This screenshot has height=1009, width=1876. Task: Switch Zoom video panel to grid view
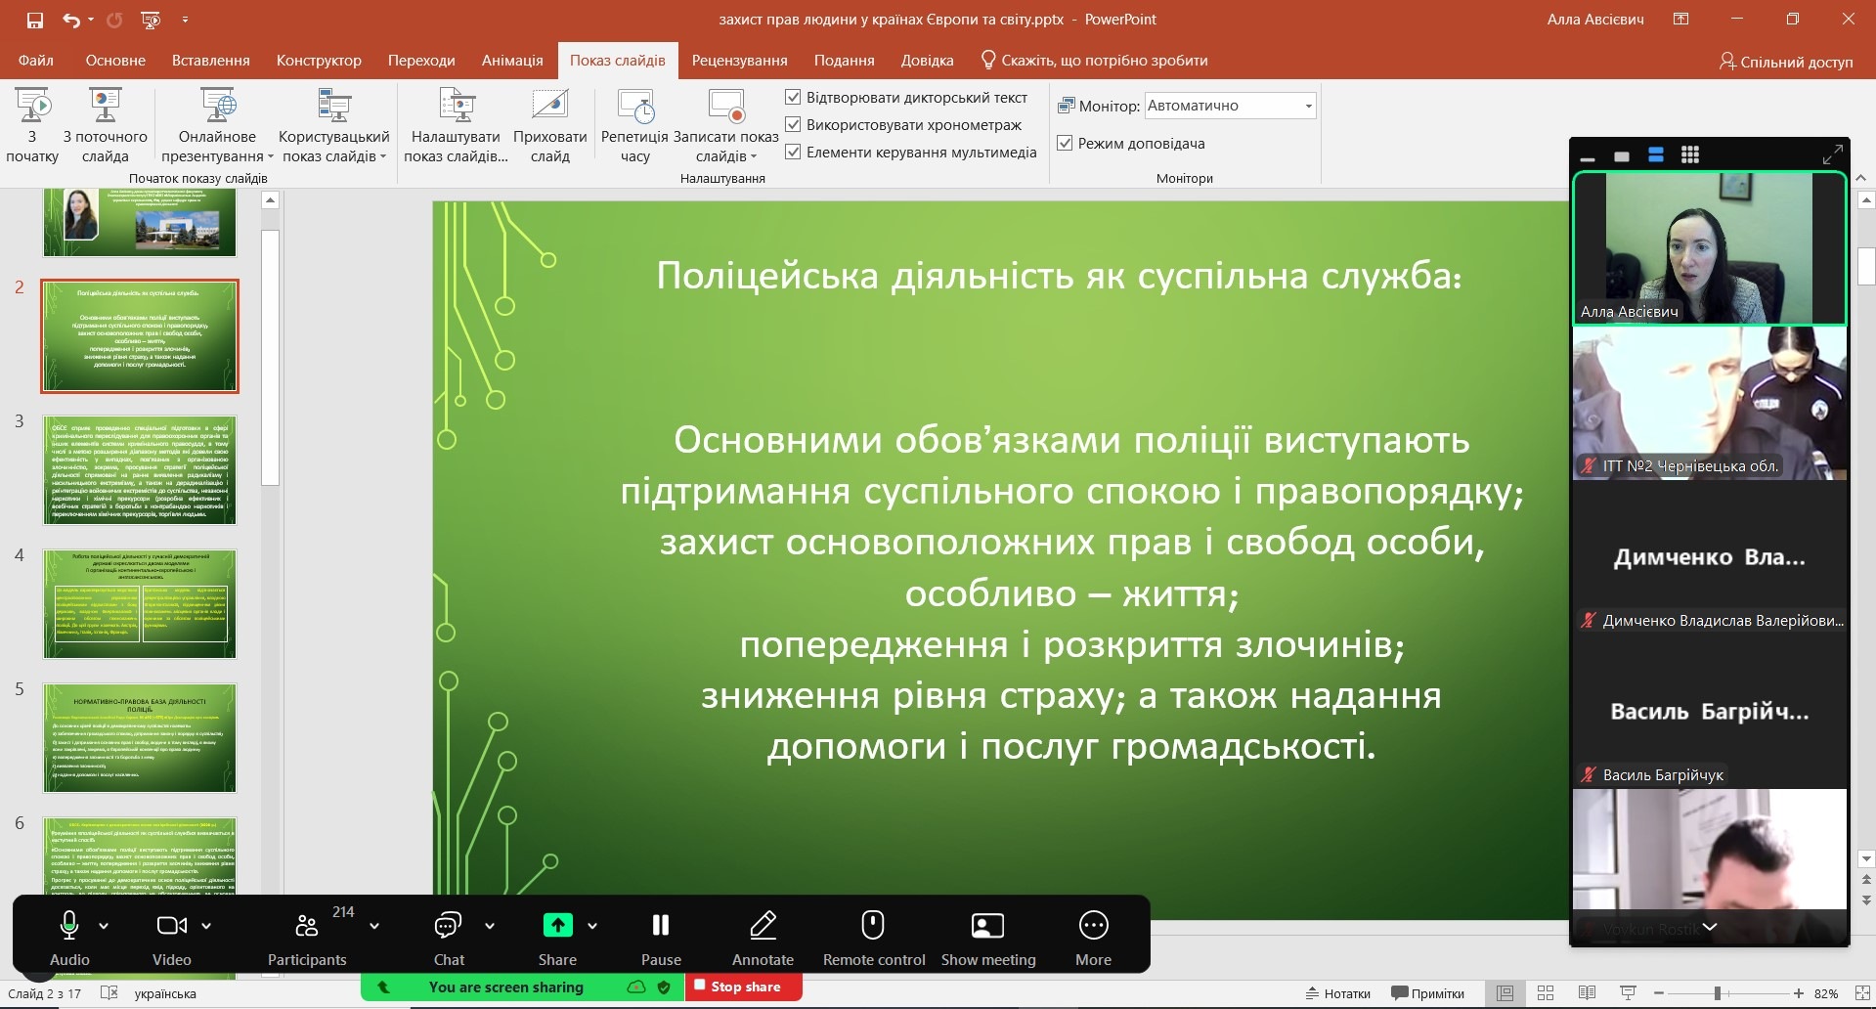coord(1689,154)
